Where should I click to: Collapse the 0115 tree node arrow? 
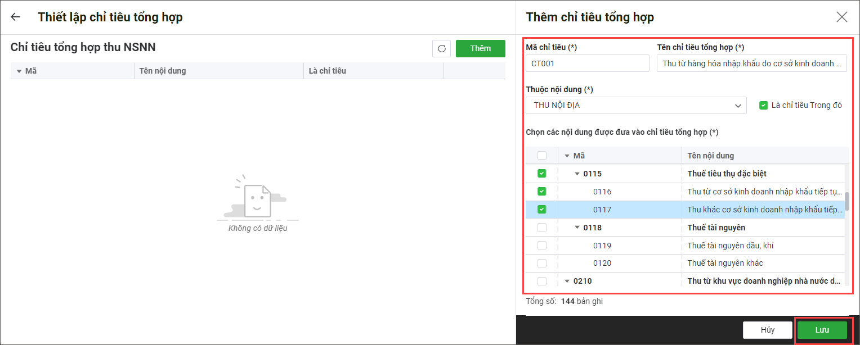tap(577, 174)
